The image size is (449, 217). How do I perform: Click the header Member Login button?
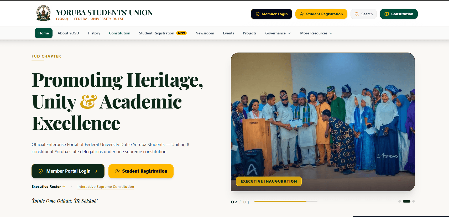272,14
